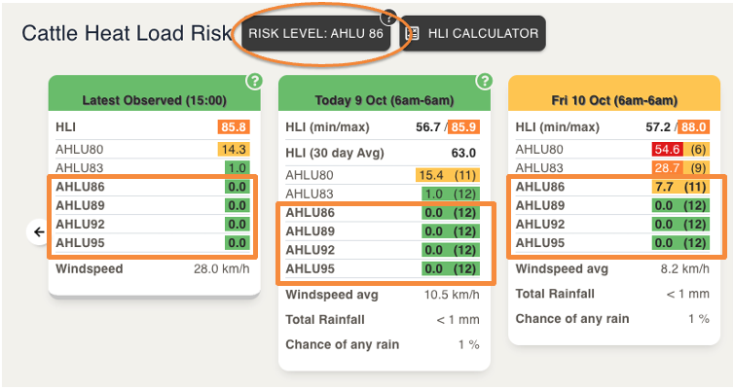Select the Today 9 Oct card header

384,100
